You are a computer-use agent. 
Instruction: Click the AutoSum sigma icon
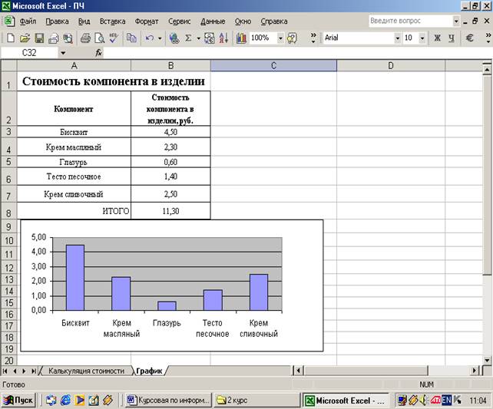pos(188,38)
